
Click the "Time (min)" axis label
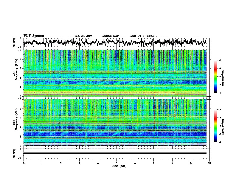119,166
